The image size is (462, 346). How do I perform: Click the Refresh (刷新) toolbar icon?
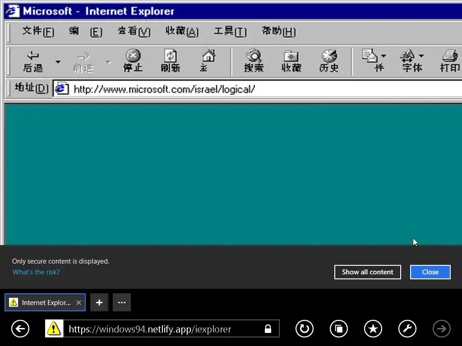point(170,61)
